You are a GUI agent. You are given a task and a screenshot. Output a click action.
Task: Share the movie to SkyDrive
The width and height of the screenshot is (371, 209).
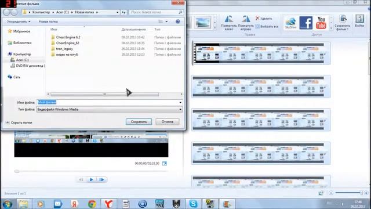290,23
